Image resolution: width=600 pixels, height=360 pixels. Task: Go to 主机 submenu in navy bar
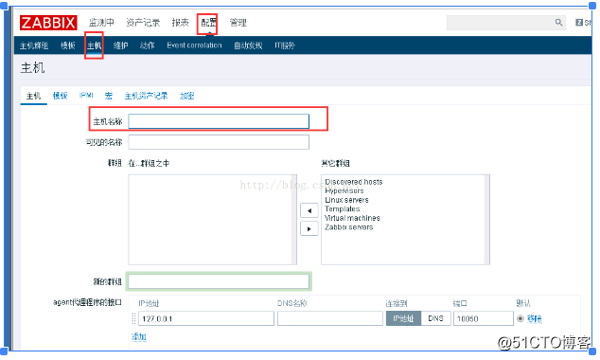pos(94,45)
